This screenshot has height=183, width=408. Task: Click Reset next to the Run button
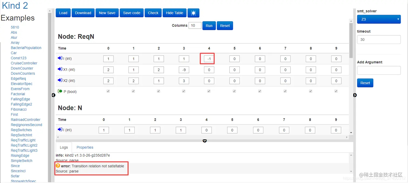point(225,26)
